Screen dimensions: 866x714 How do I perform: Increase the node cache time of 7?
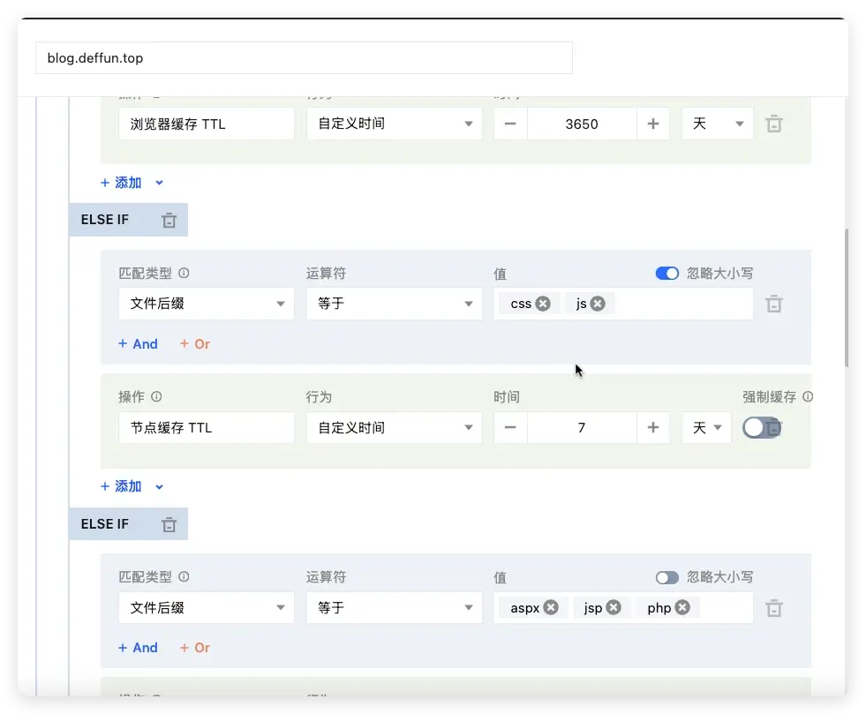[x=652, y=428]
